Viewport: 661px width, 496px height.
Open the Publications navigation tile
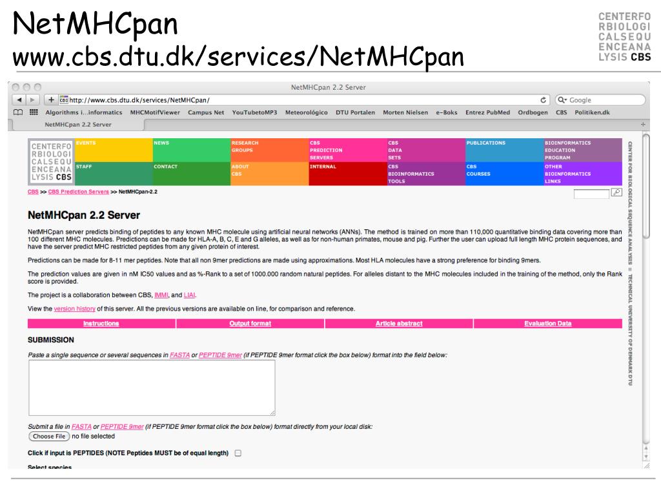coord(505,150)
